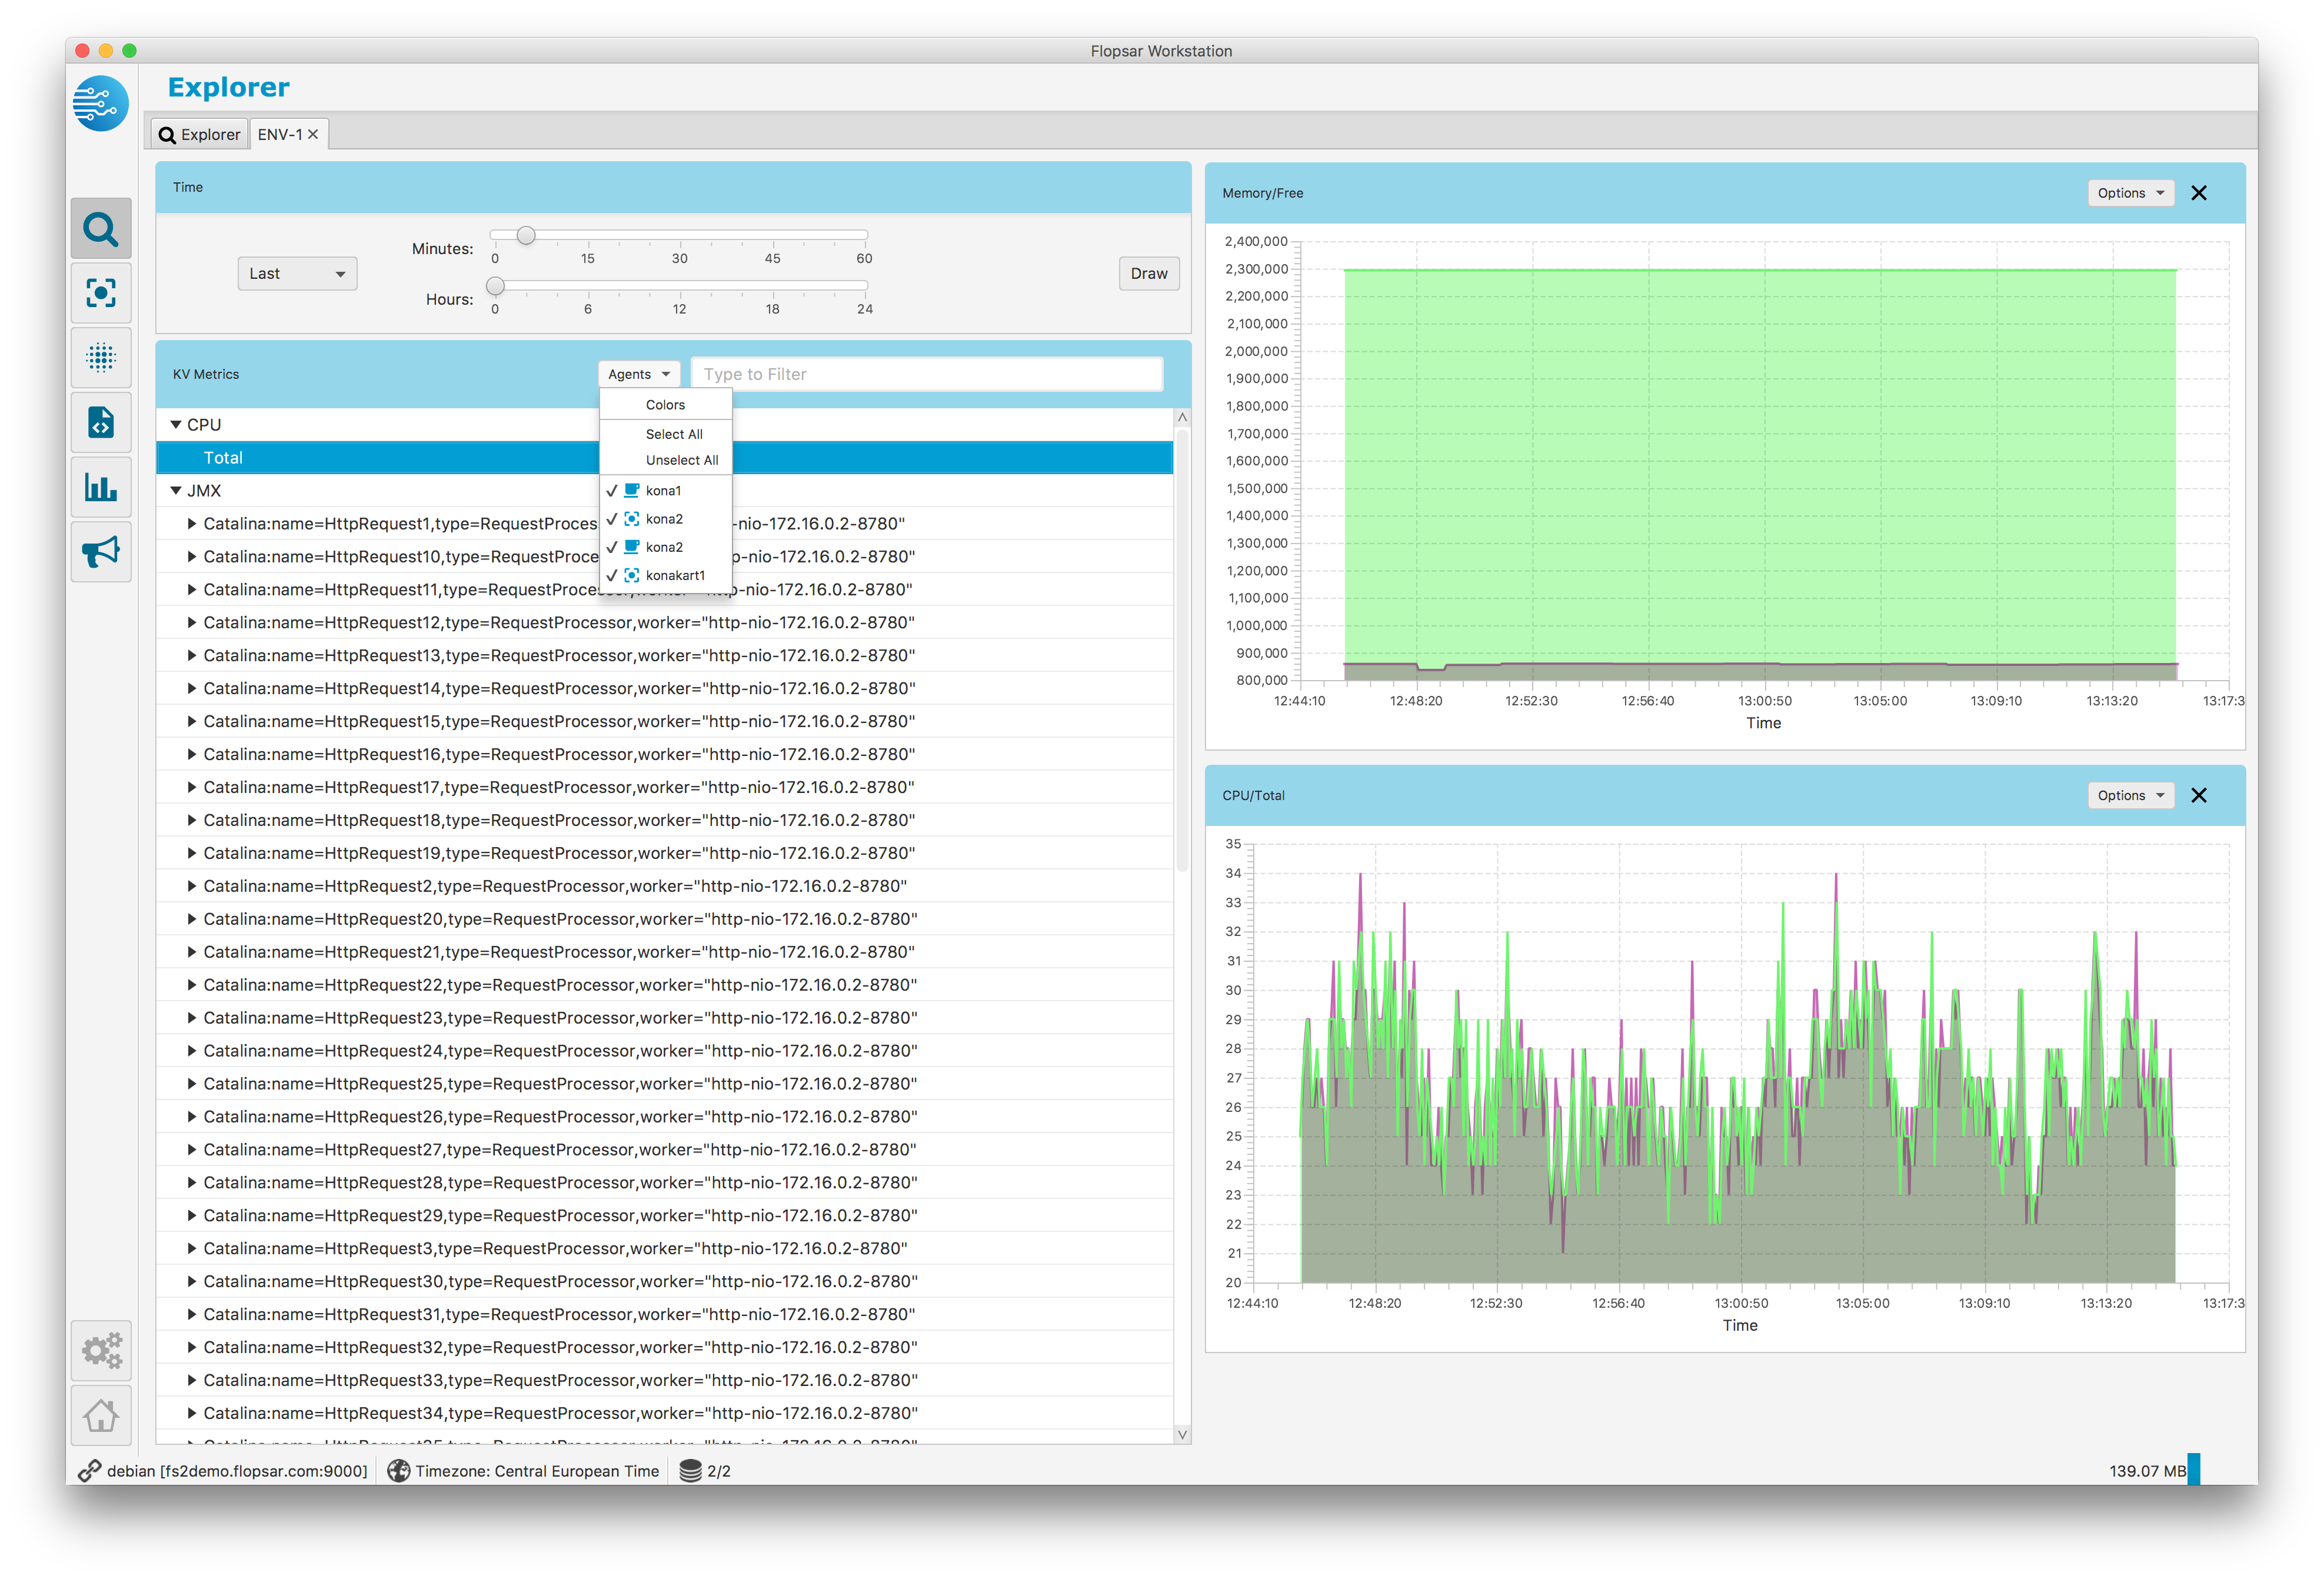The width and height of the screenshot is (2324, 1579).
Task: Open the code document icon in sidebar
Action: pos(101,422)
